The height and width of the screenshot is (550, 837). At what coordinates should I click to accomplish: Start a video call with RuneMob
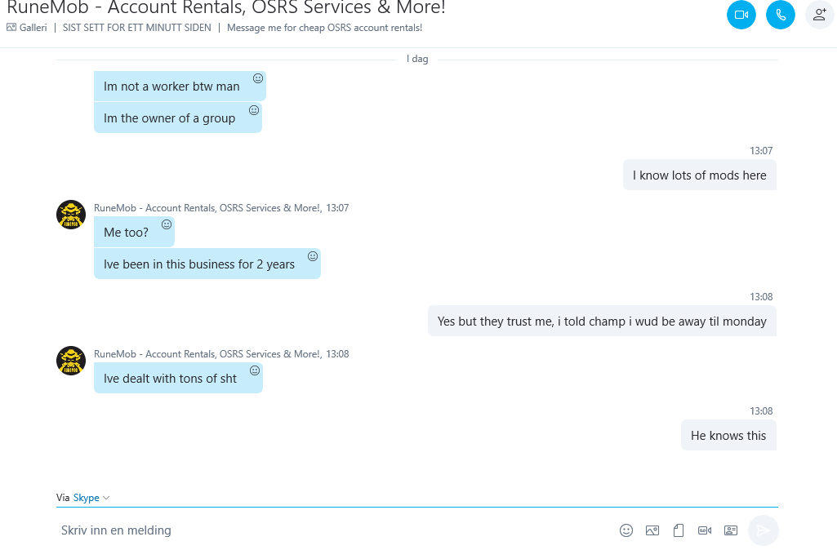[741, 15]
